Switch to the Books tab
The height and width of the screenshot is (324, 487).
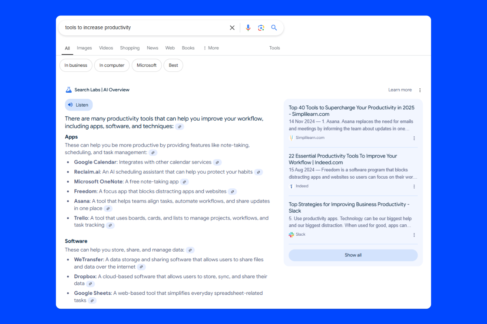pyautogui.click(x=188, y=48)
